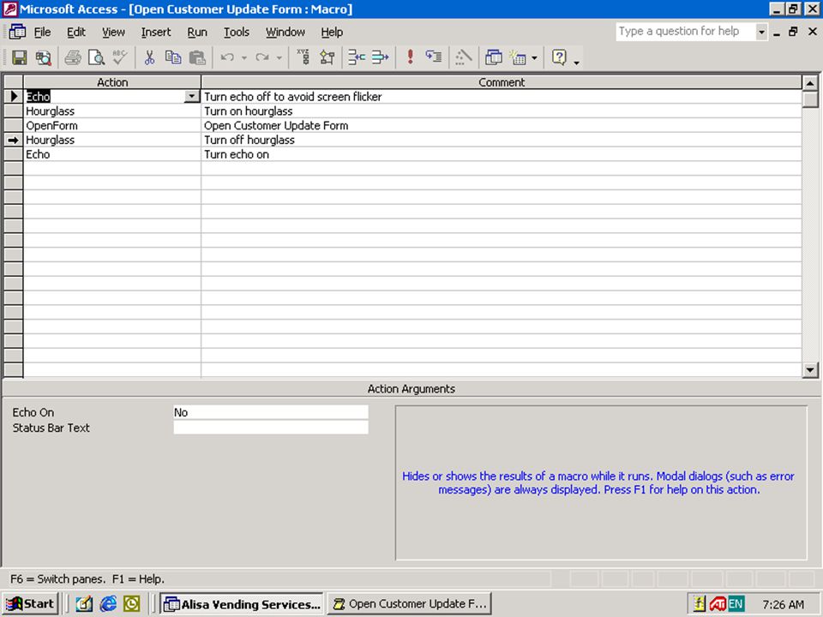
Task: Click the Database Window icon
Action: 494,57
